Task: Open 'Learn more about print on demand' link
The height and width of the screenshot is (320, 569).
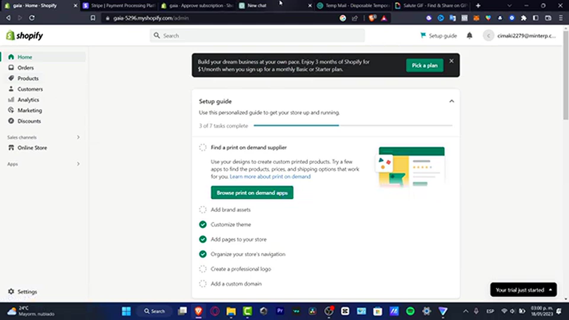Action: click(270, 177)
